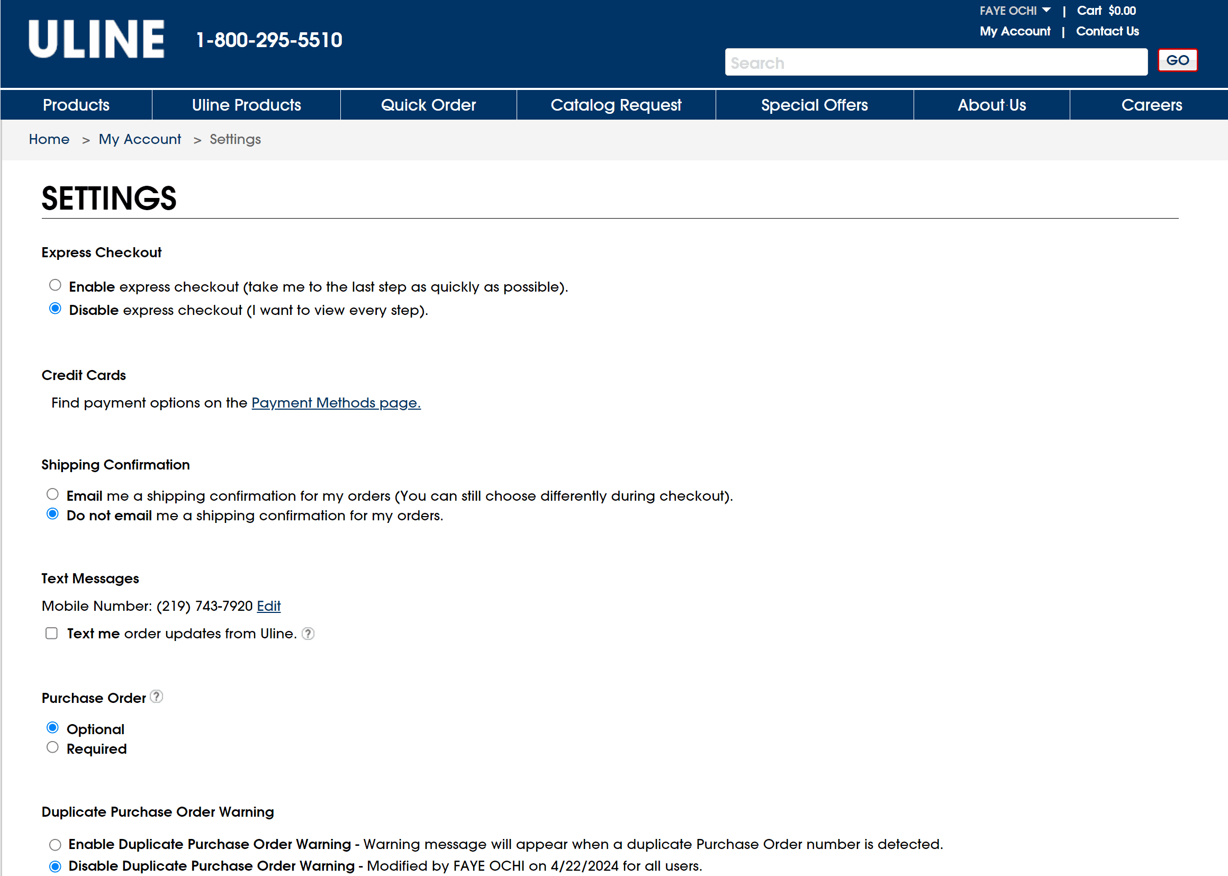
Task: Go to Quick Order
Action: (x=429, y=105)
